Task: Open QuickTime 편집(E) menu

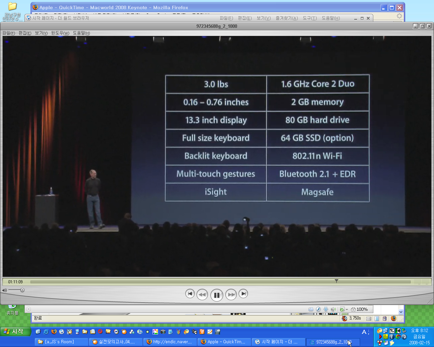Action: (25, 33)
